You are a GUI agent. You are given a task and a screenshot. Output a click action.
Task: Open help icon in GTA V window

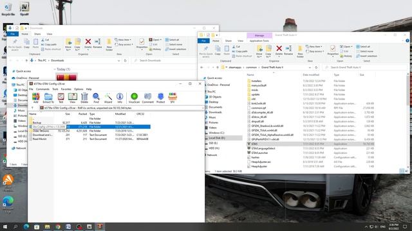click(407, 40)
